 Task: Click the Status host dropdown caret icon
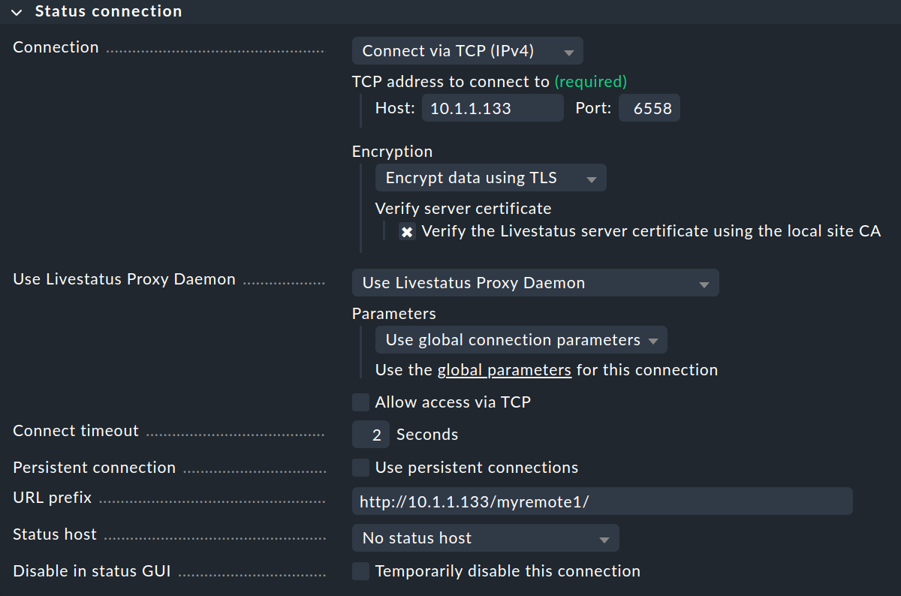604,537
